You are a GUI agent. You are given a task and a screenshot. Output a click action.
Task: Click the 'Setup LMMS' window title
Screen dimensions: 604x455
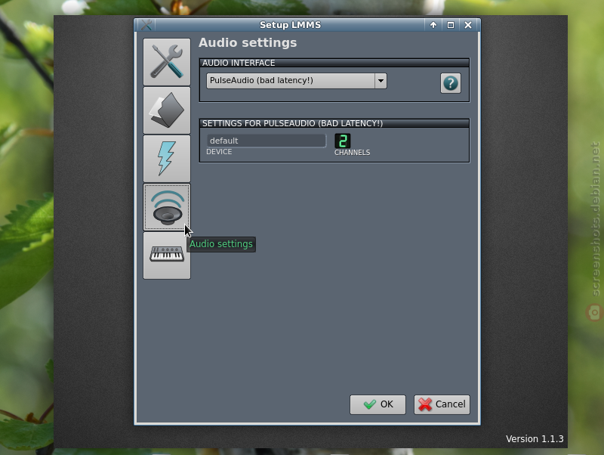(x=290, y=25)
